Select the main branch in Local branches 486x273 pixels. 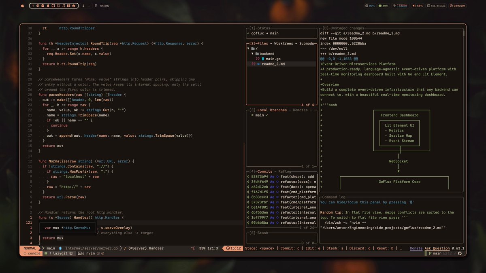(x=281, y=115)
